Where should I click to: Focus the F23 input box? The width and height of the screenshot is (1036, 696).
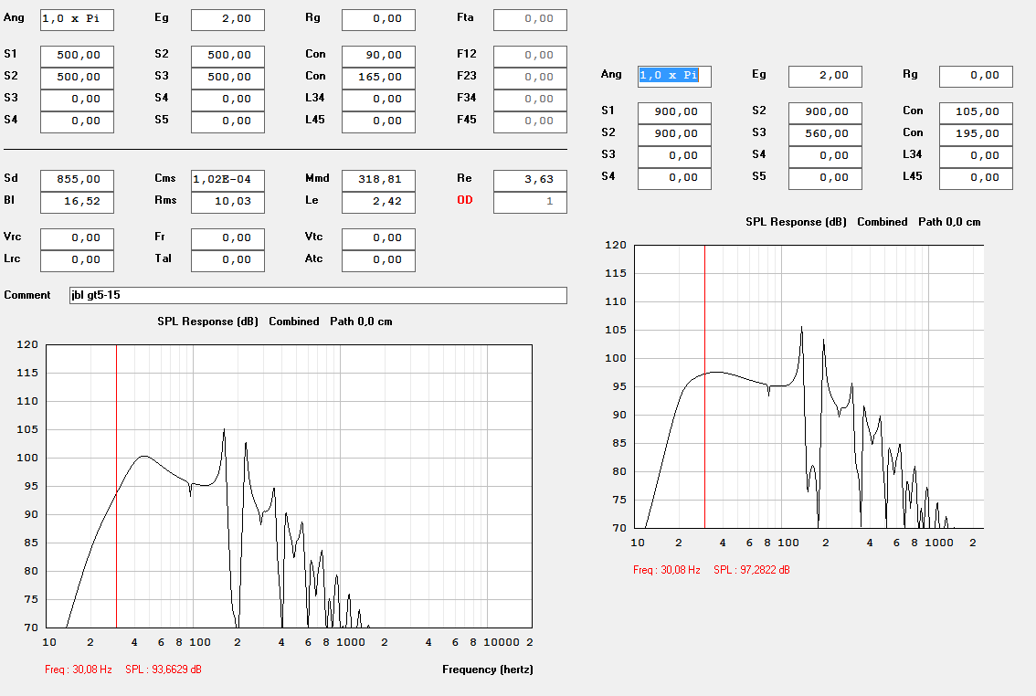point(530,78)
